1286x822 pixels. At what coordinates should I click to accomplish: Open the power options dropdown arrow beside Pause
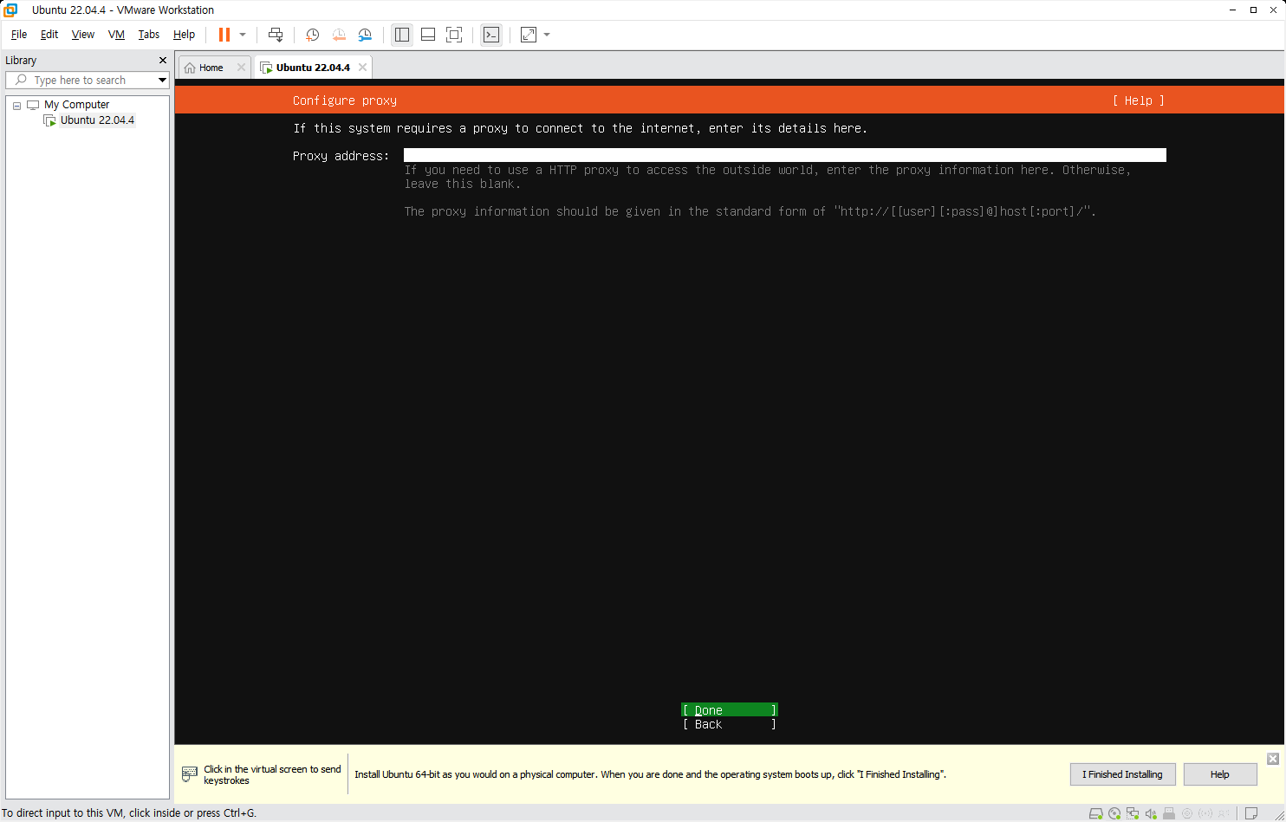(243, 35)
